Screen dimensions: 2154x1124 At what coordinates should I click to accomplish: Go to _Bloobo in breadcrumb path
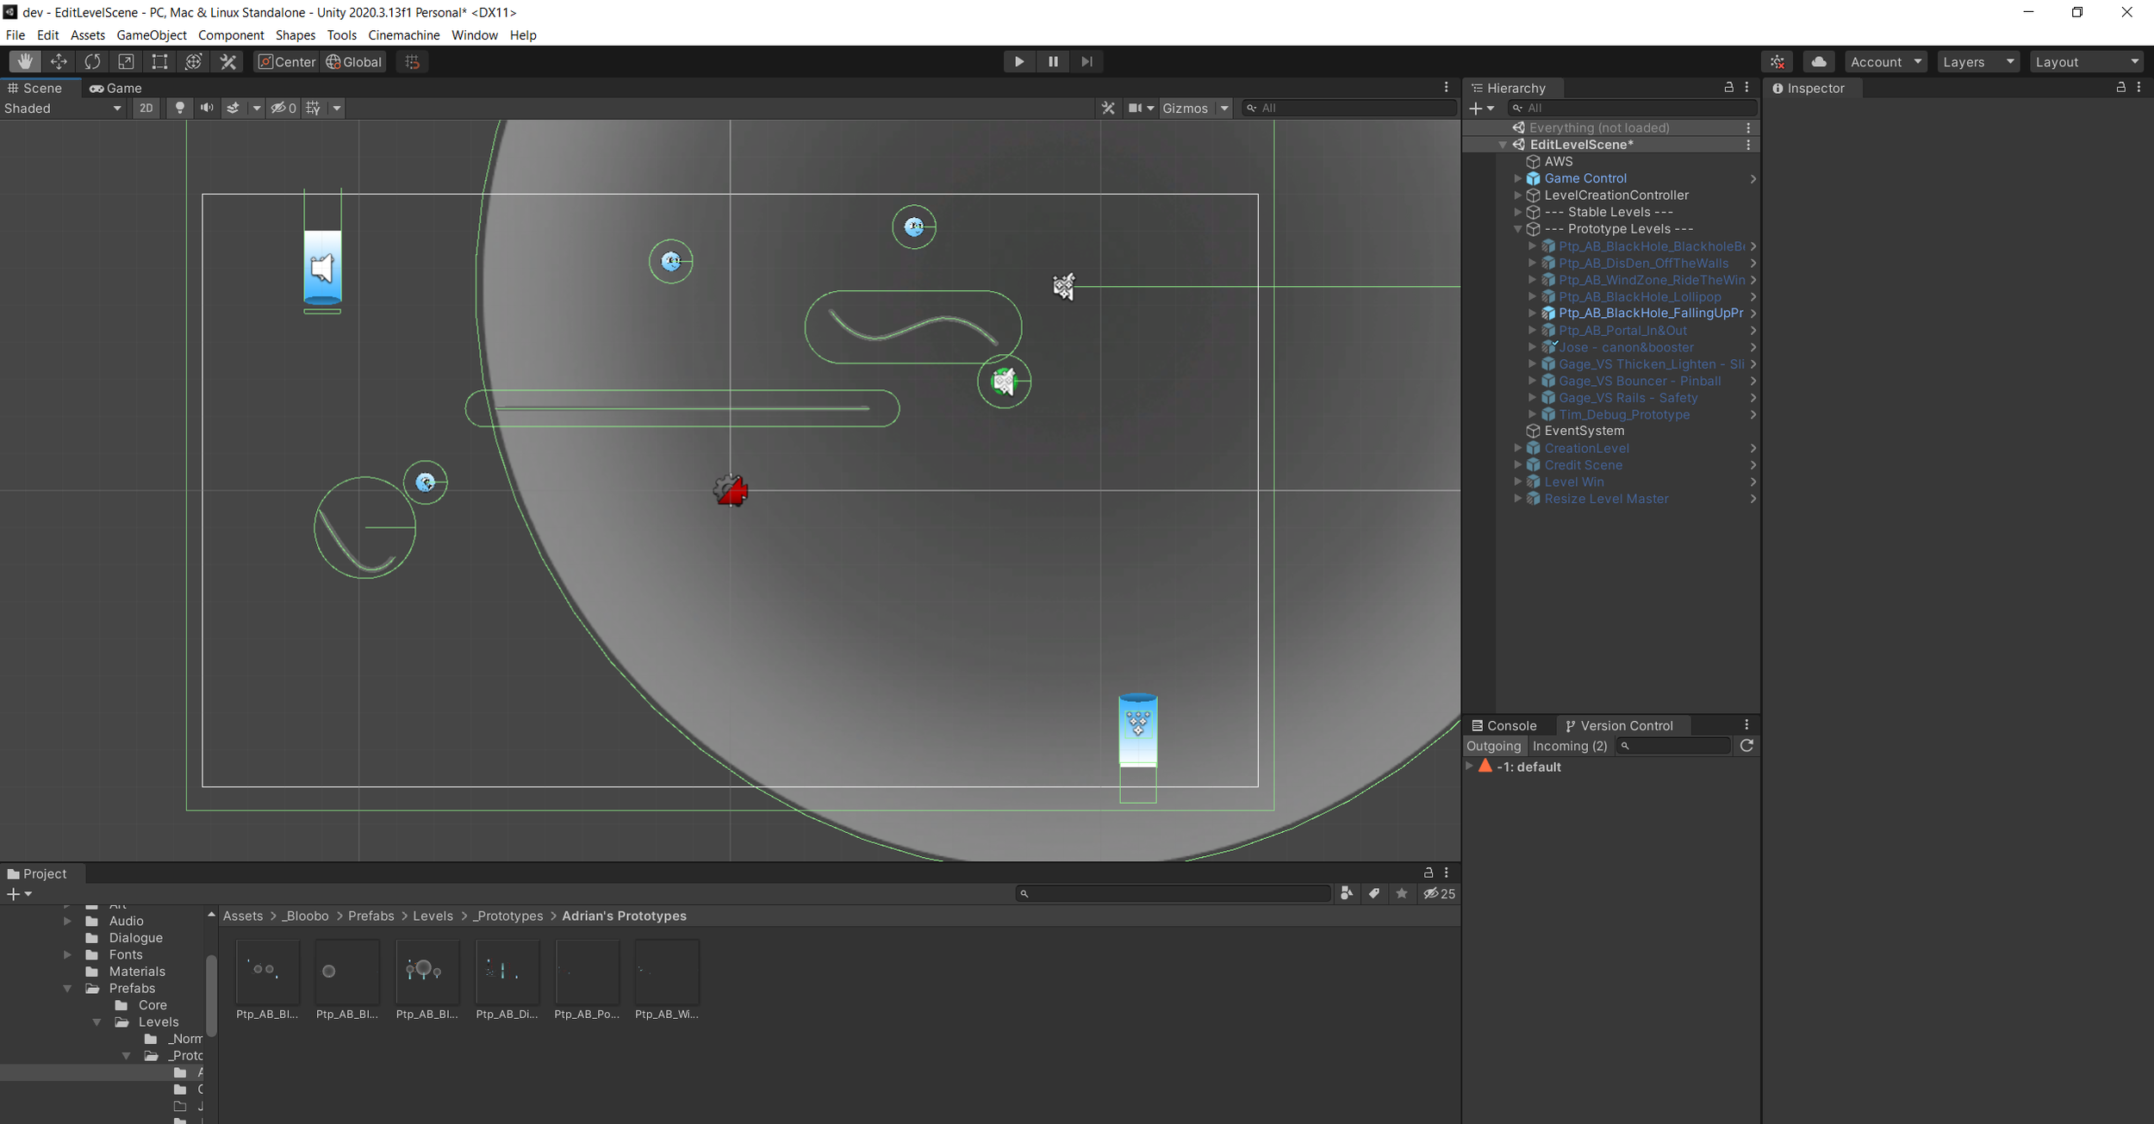pyautogui.click(x=306, y=916)
